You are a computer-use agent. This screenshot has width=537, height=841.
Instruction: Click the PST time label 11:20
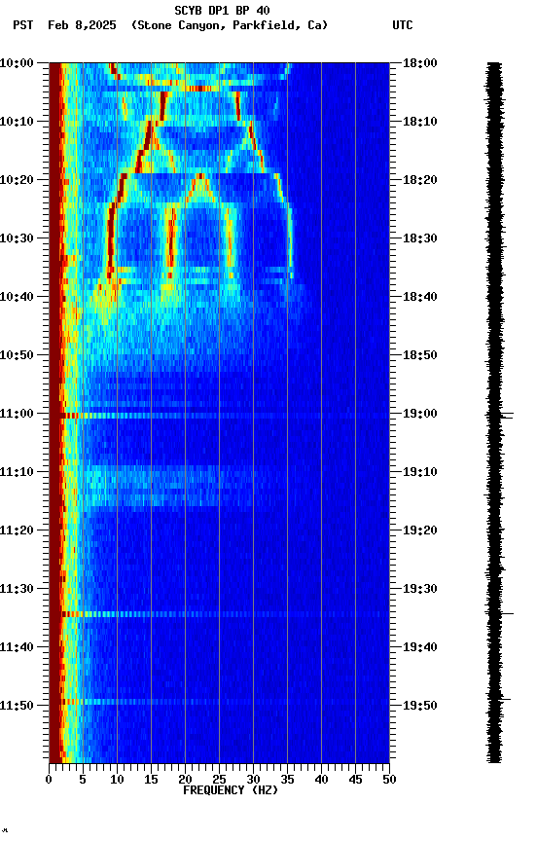coord(17,530)
